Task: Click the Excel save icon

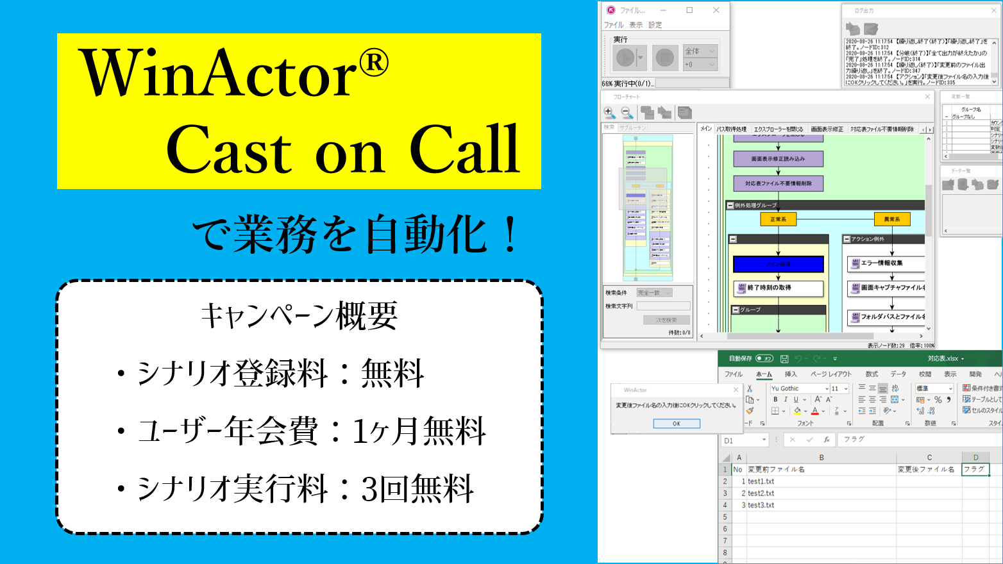Action: coord(784,359)
